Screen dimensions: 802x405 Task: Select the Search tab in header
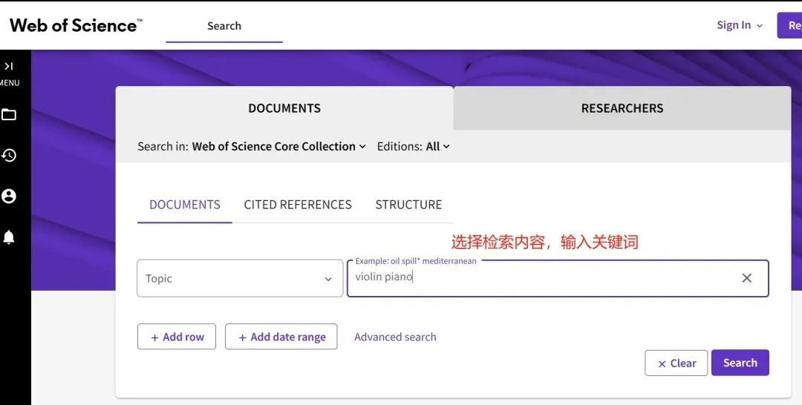224,26
